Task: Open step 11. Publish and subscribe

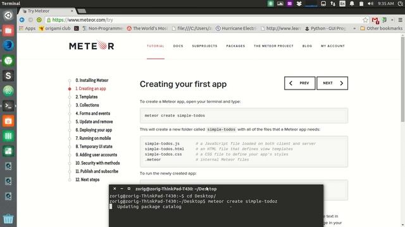Action: click(x=97, y=171)
